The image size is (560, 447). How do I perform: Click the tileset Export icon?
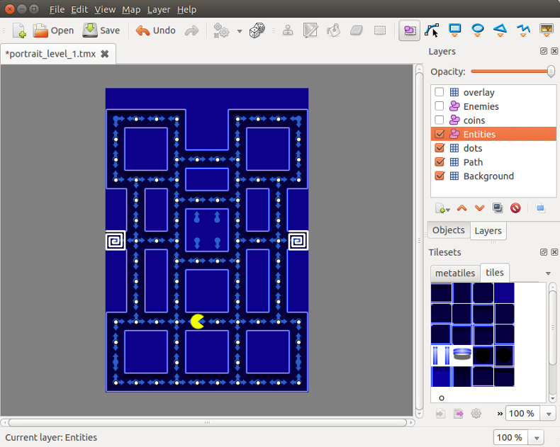pos(458,414)
